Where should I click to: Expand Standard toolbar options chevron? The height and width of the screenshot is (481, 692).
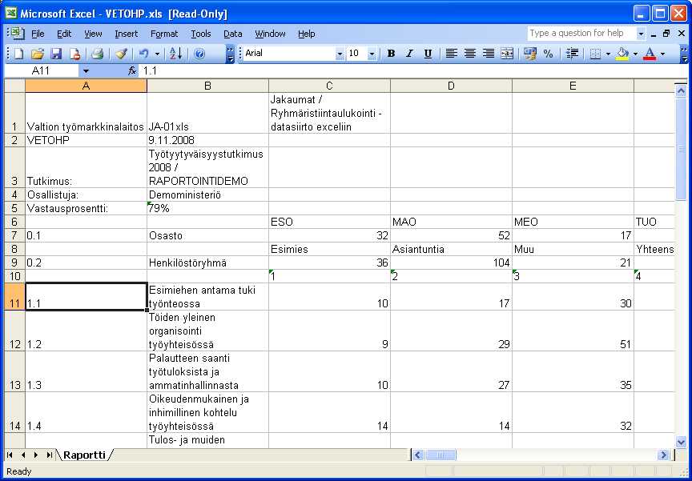[230, 54]
